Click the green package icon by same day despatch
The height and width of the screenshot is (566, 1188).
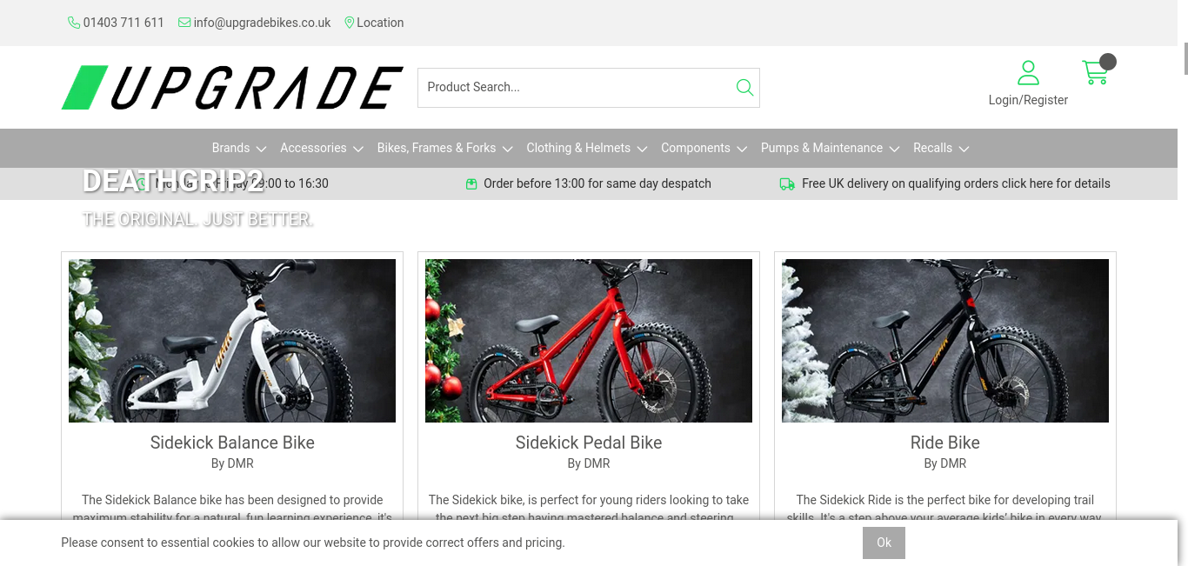(471, 183)
